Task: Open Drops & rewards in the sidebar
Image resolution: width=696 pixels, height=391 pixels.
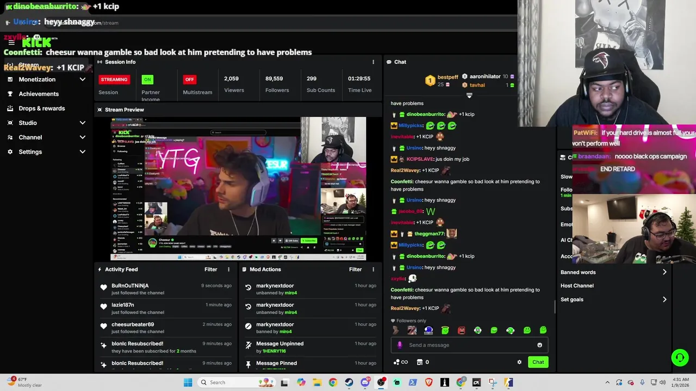Action: 42,108
